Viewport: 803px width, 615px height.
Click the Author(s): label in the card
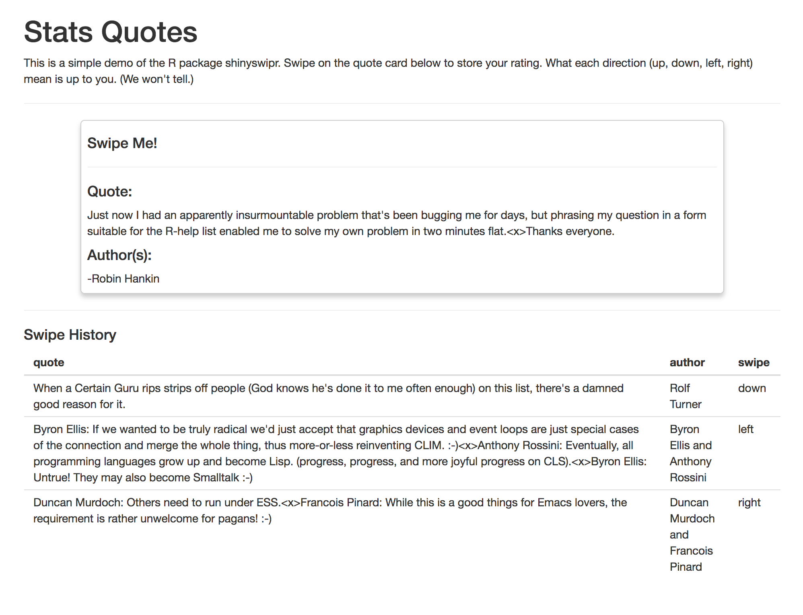click(x=119, y=255)
